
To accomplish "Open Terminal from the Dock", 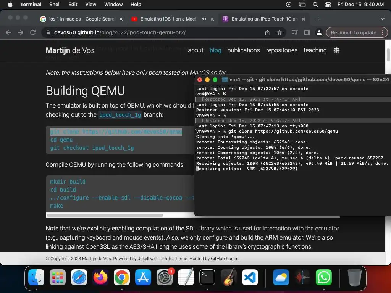I will click(207, 277).
